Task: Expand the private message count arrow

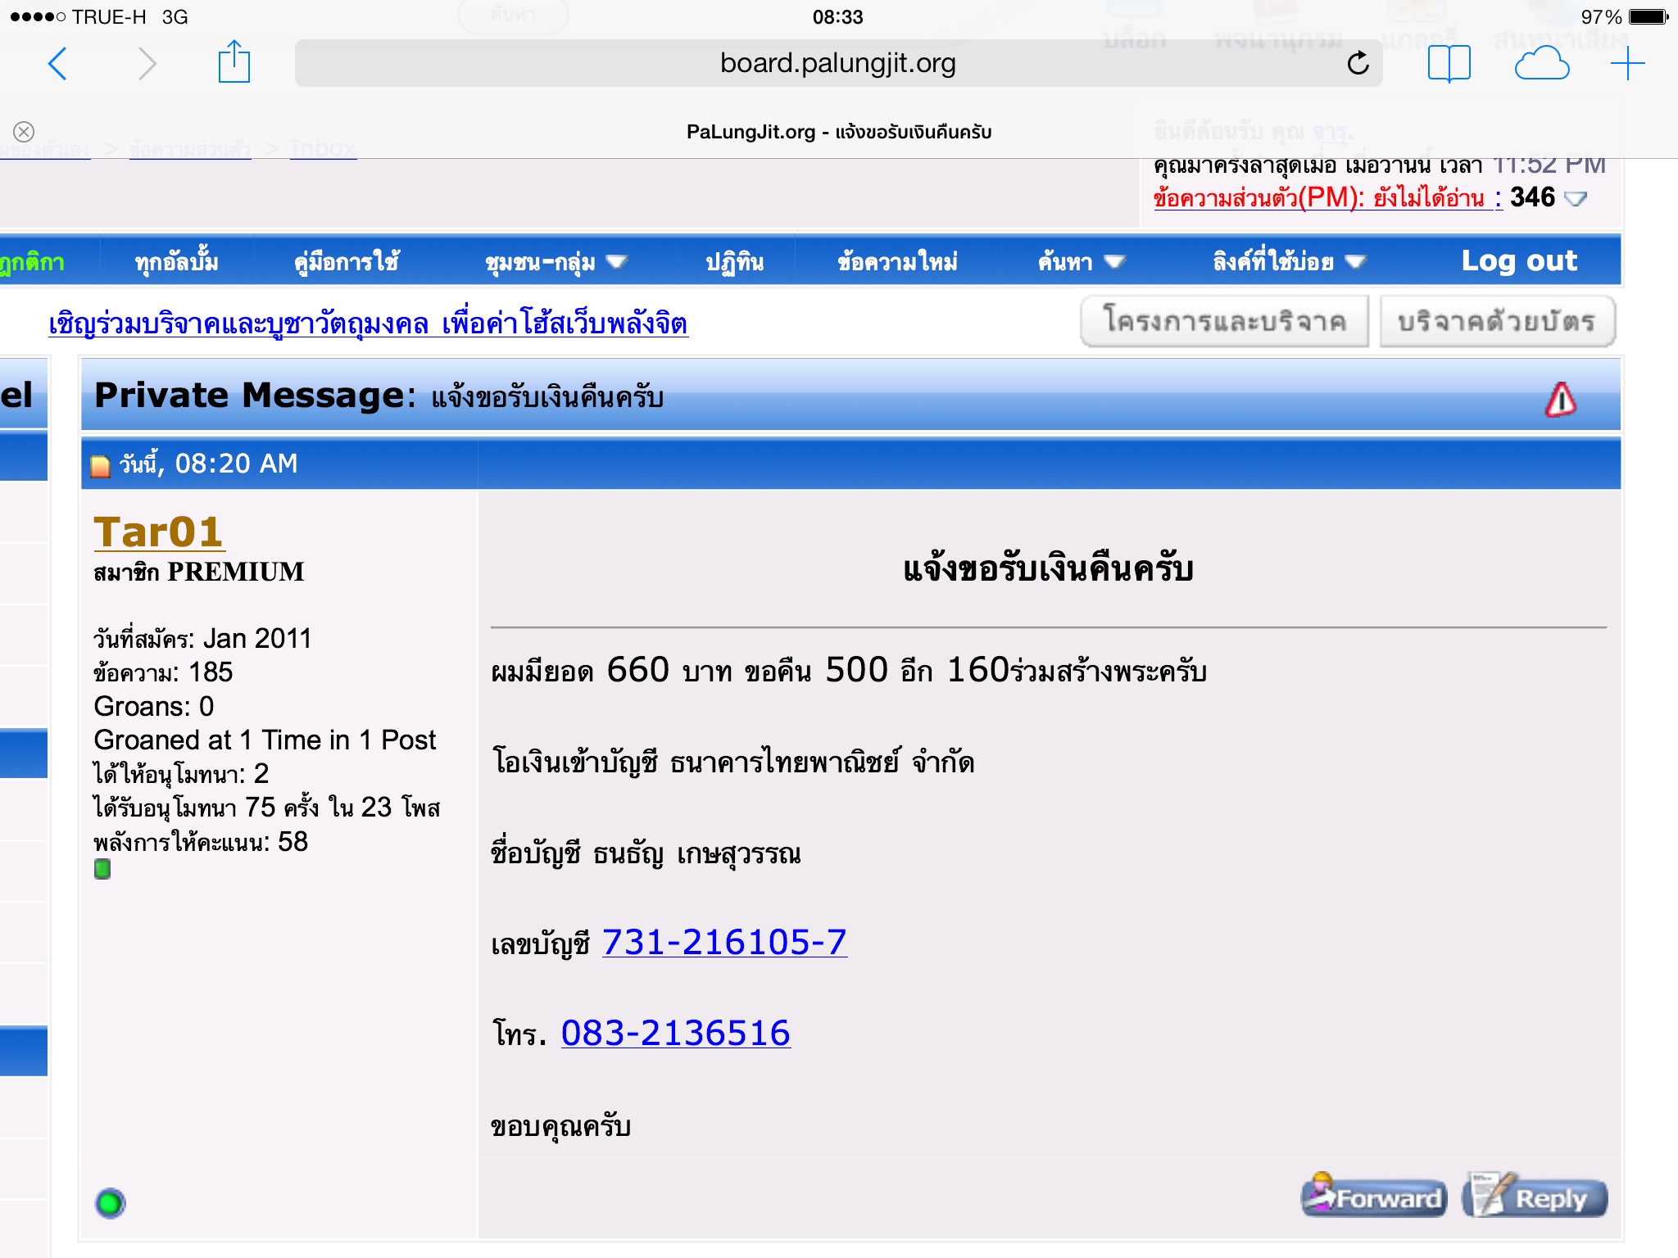Action: tap(1576, 198)
